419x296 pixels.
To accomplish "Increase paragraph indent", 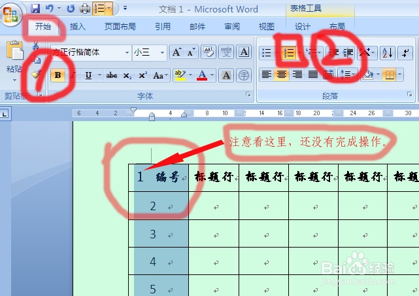I will pyautogui.click(x=348, y=53).
